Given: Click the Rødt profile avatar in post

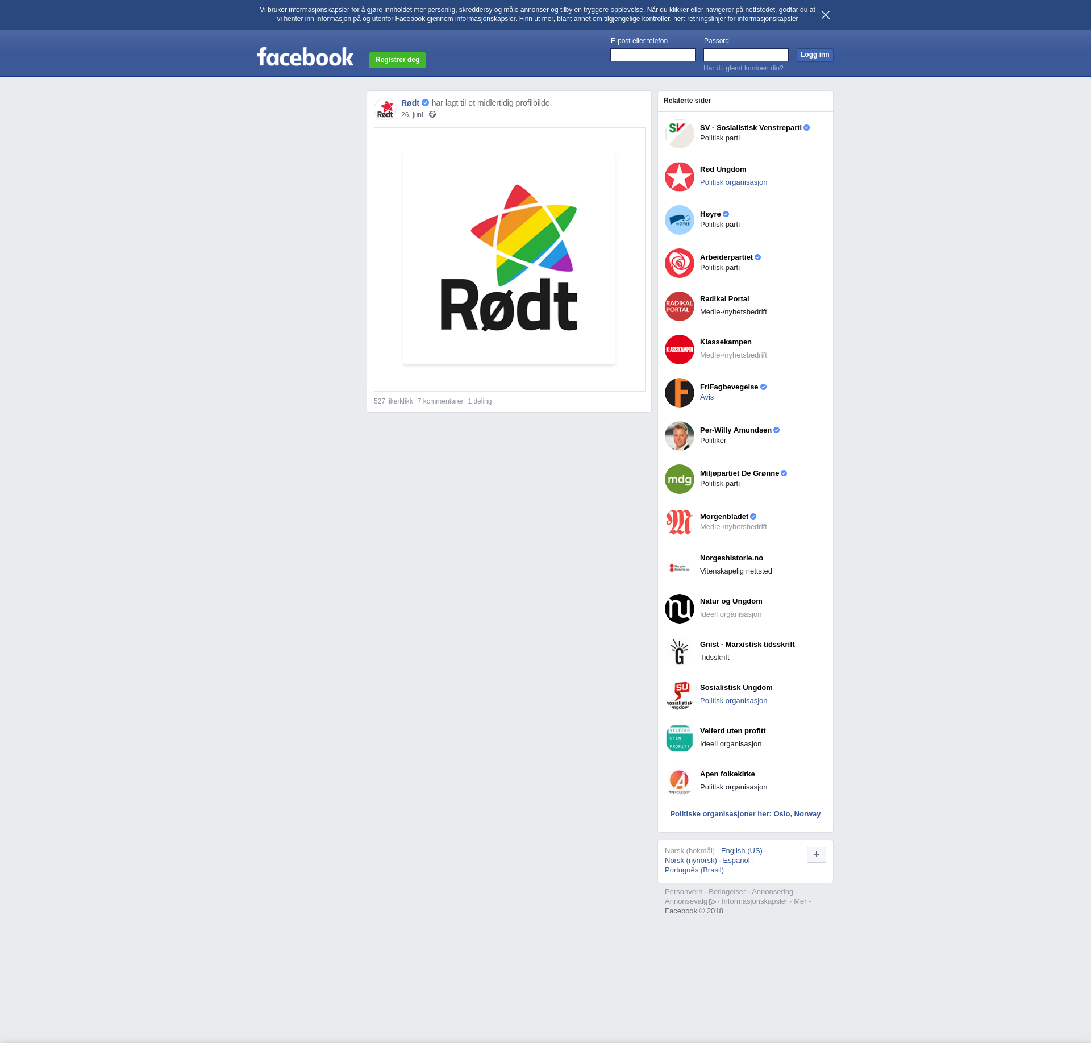Looking at the screenshot, I should [x=385, y=109].
